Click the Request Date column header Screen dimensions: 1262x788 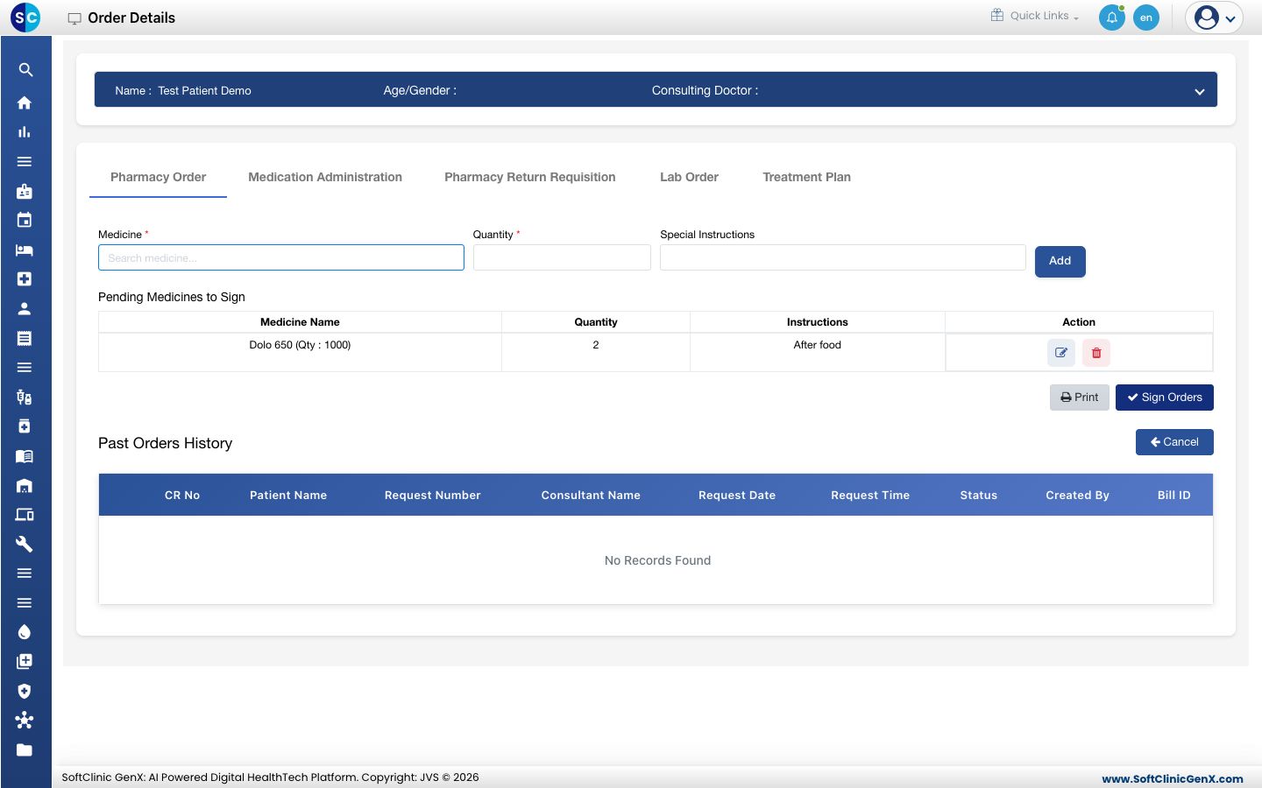coord(737,496)
